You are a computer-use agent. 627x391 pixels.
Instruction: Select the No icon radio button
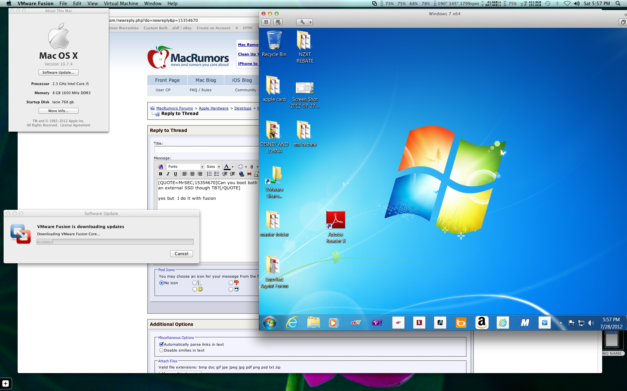pyautogui.click(x=161, y=283)
